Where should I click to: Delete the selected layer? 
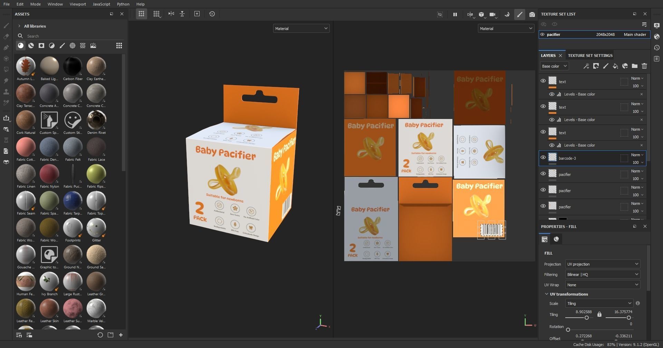tap(644, 66)
